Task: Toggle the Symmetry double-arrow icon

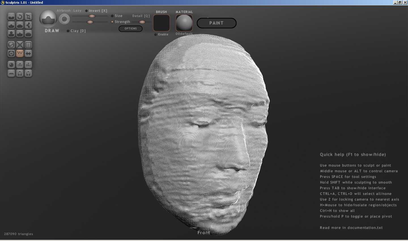Action: (x=28, y=53)
